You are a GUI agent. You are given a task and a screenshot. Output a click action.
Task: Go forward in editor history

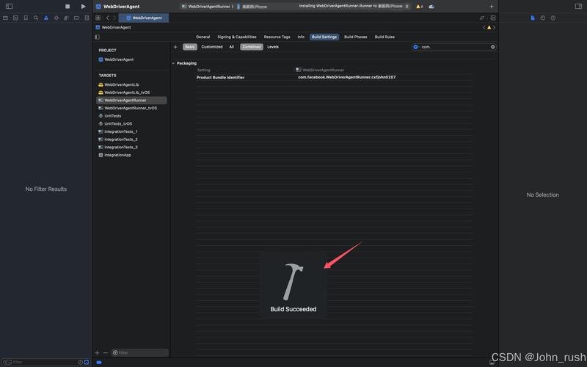pyautogui.click(x=114, y=18)
